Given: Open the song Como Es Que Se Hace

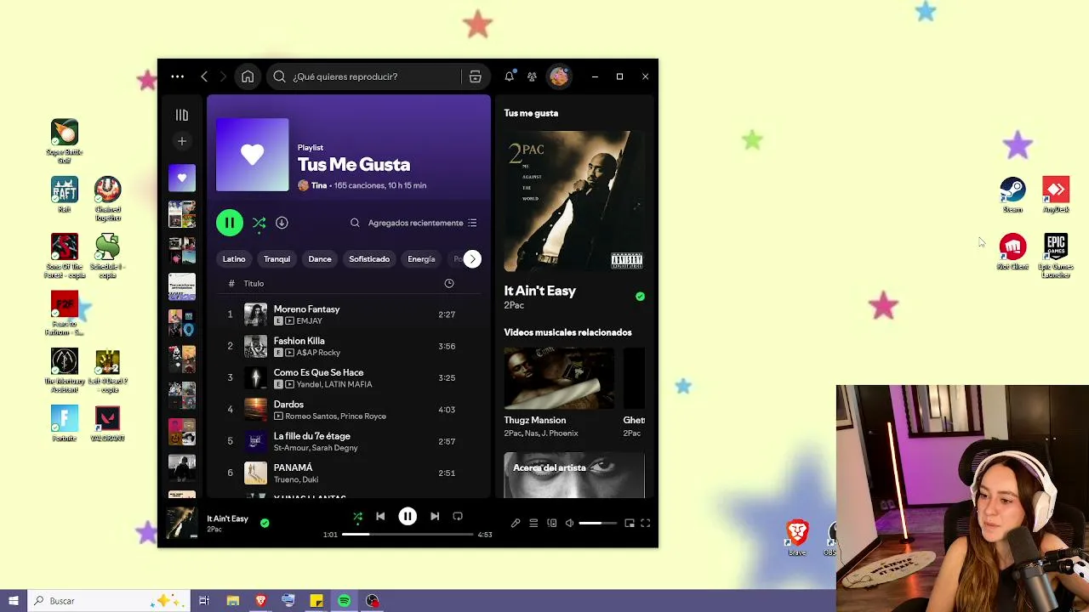Looking at the screenshot, I should click(349, 377).
